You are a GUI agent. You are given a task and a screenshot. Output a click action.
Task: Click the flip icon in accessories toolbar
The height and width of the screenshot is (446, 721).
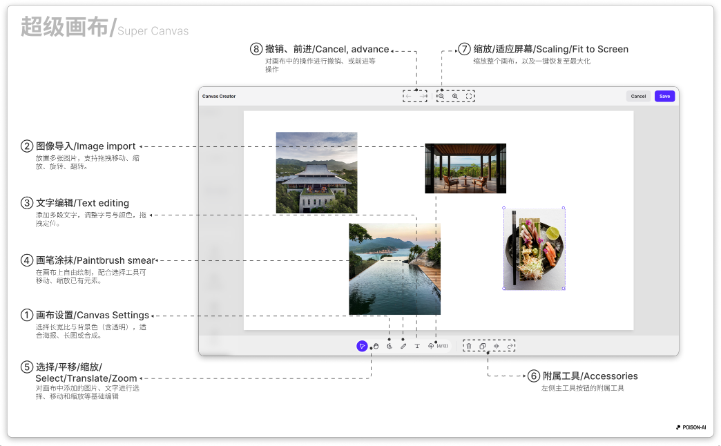coord(496,346)
